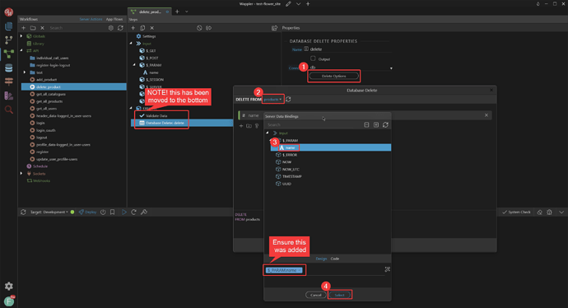Add a new workflow with plus icon
The image size is (568, 308).
click(24, 28)
